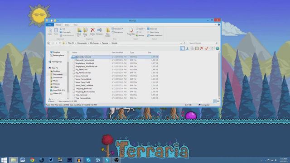Viewport: 290px width, 163px height.
Task: Click History in Open group
Action: (140, 35)
